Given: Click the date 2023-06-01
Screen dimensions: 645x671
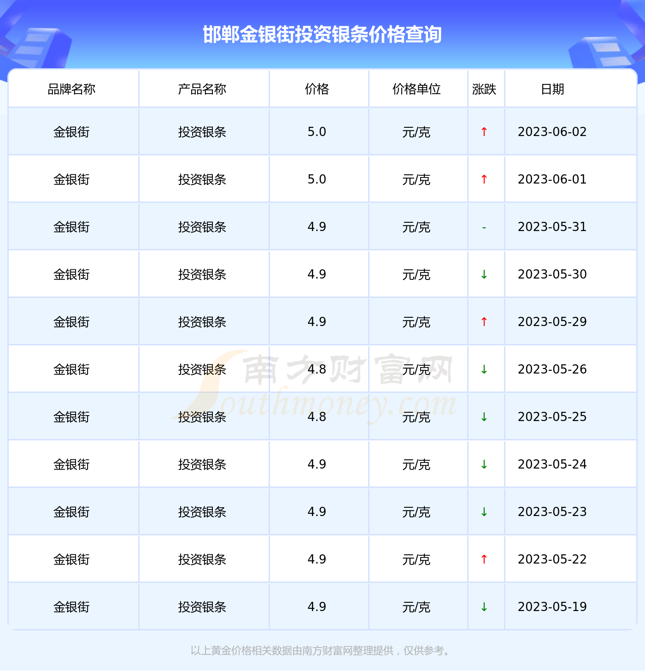Looking at the screenshot, I should (x=552, y=179).
